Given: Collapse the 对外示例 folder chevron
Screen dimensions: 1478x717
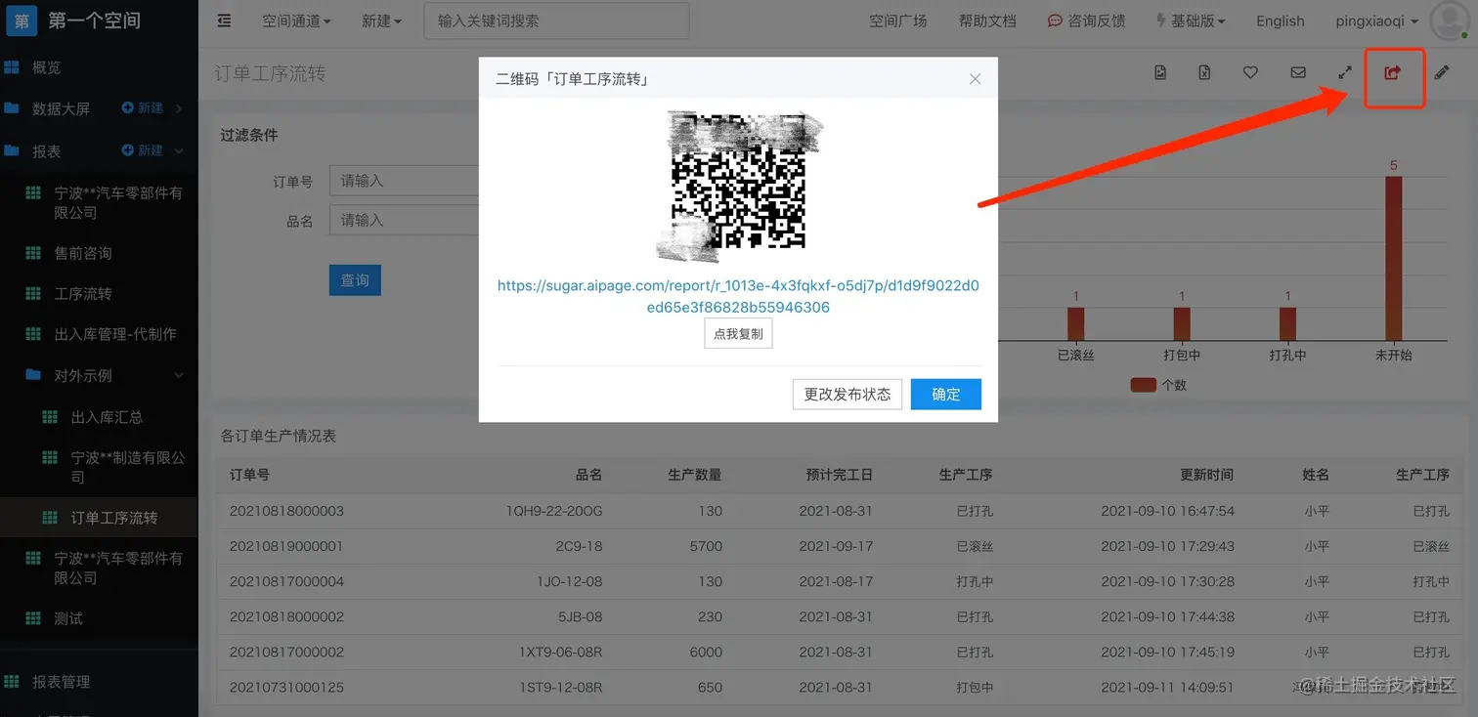Looking at the screenshot, I should [179, 375].
